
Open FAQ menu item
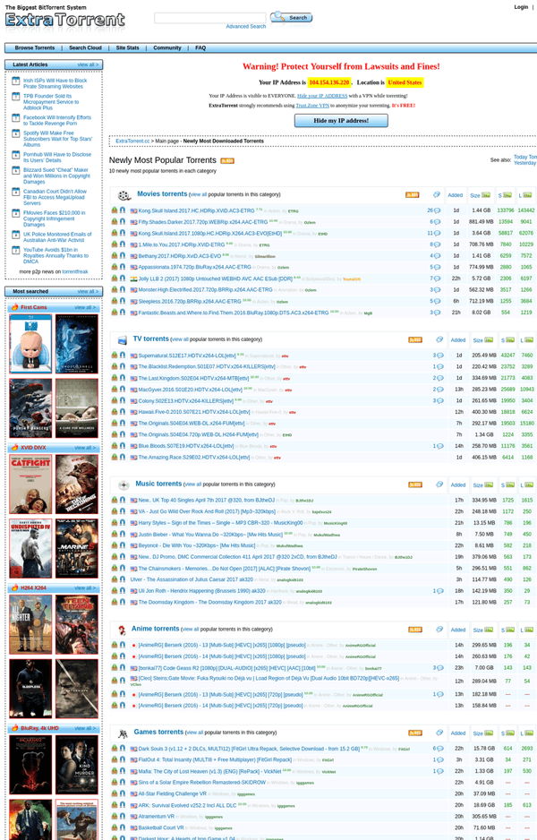point(200,47)
